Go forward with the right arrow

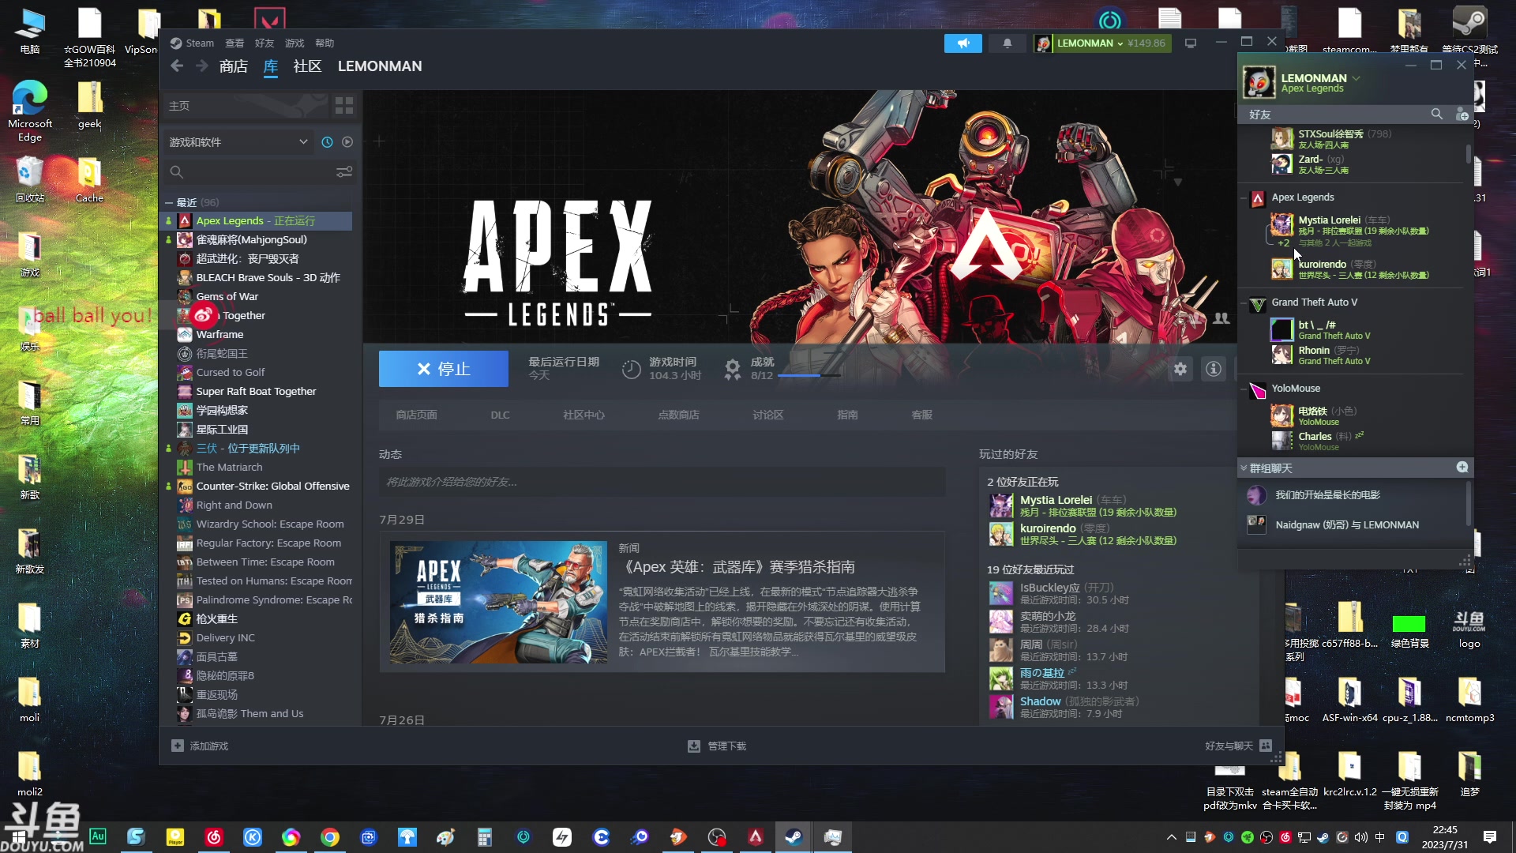tap(202, 66)
